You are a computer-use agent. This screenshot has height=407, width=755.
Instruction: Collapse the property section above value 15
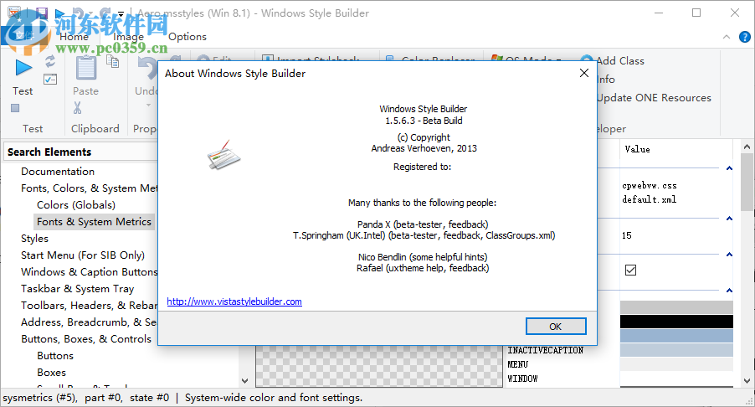coord(729,219)
